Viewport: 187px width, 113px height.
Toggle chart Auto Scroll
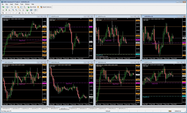pyautogui.click(x=20, y=10)
